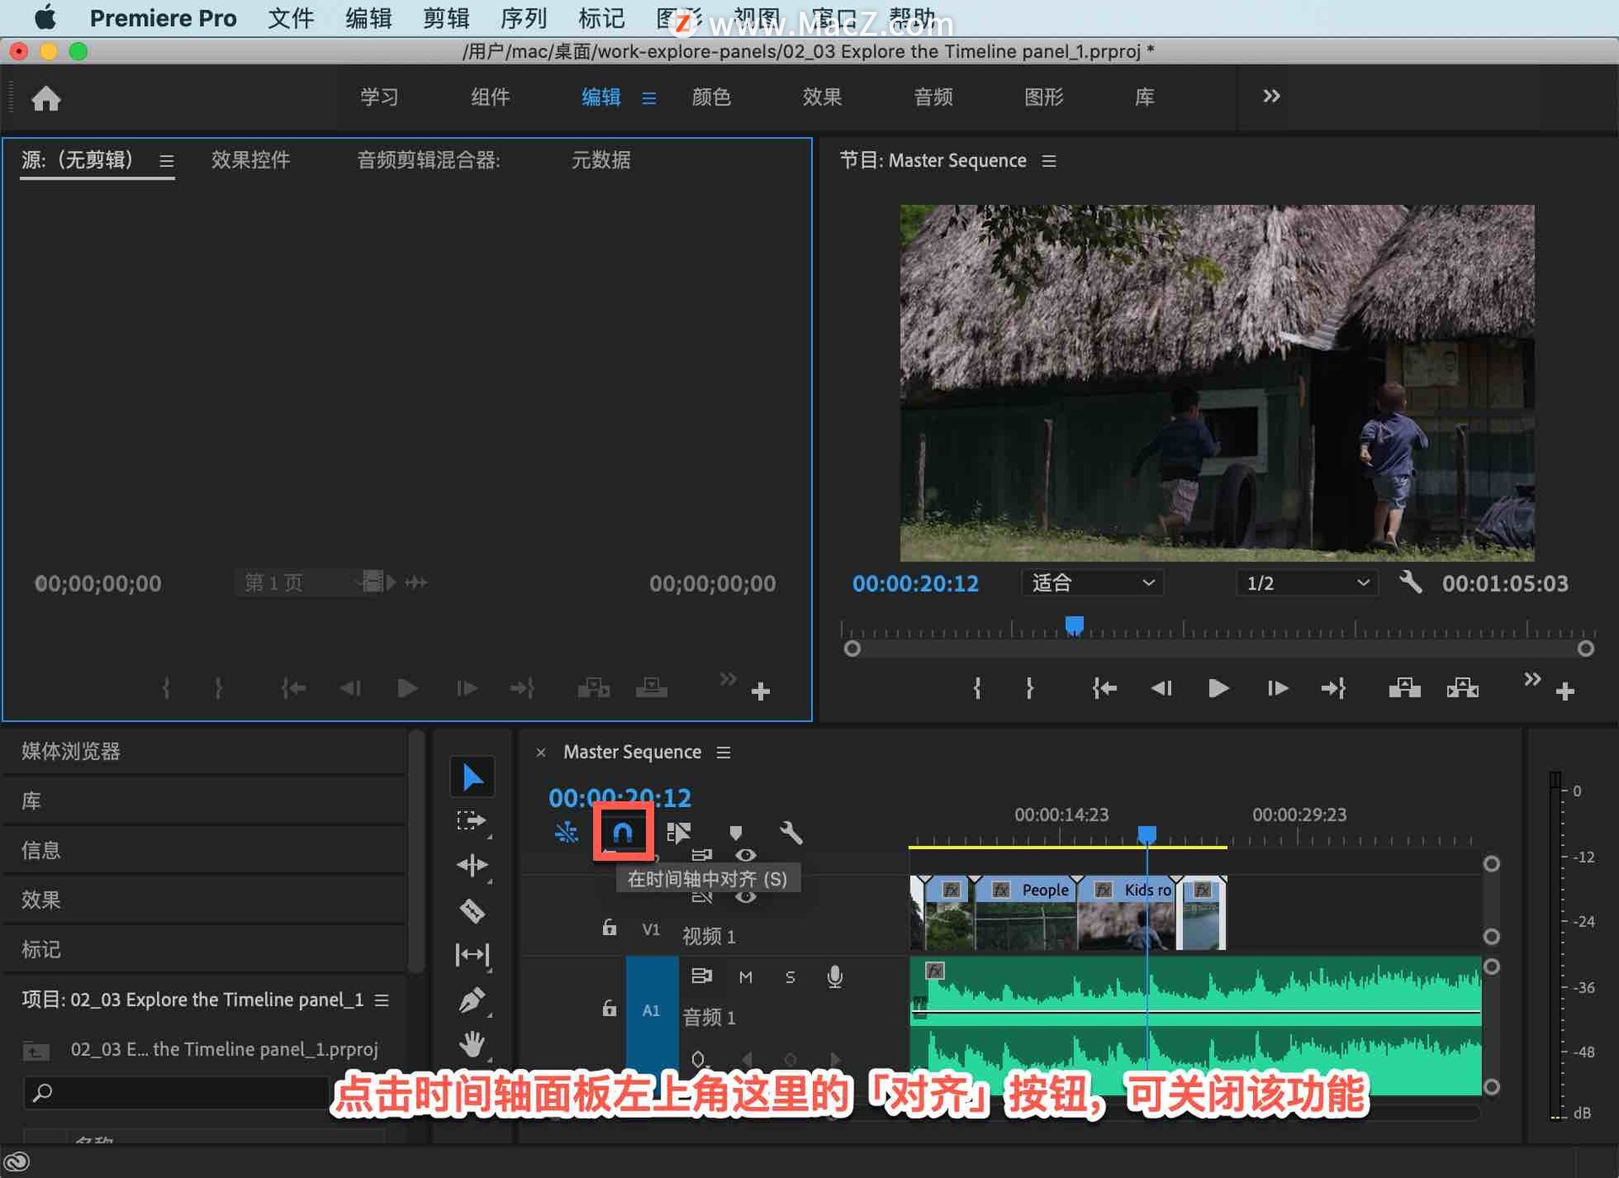Open the 编辑 workspace menu
Image resolution: width=1619 pixels, height=1178 pixels.
click(x=648, y=99)
